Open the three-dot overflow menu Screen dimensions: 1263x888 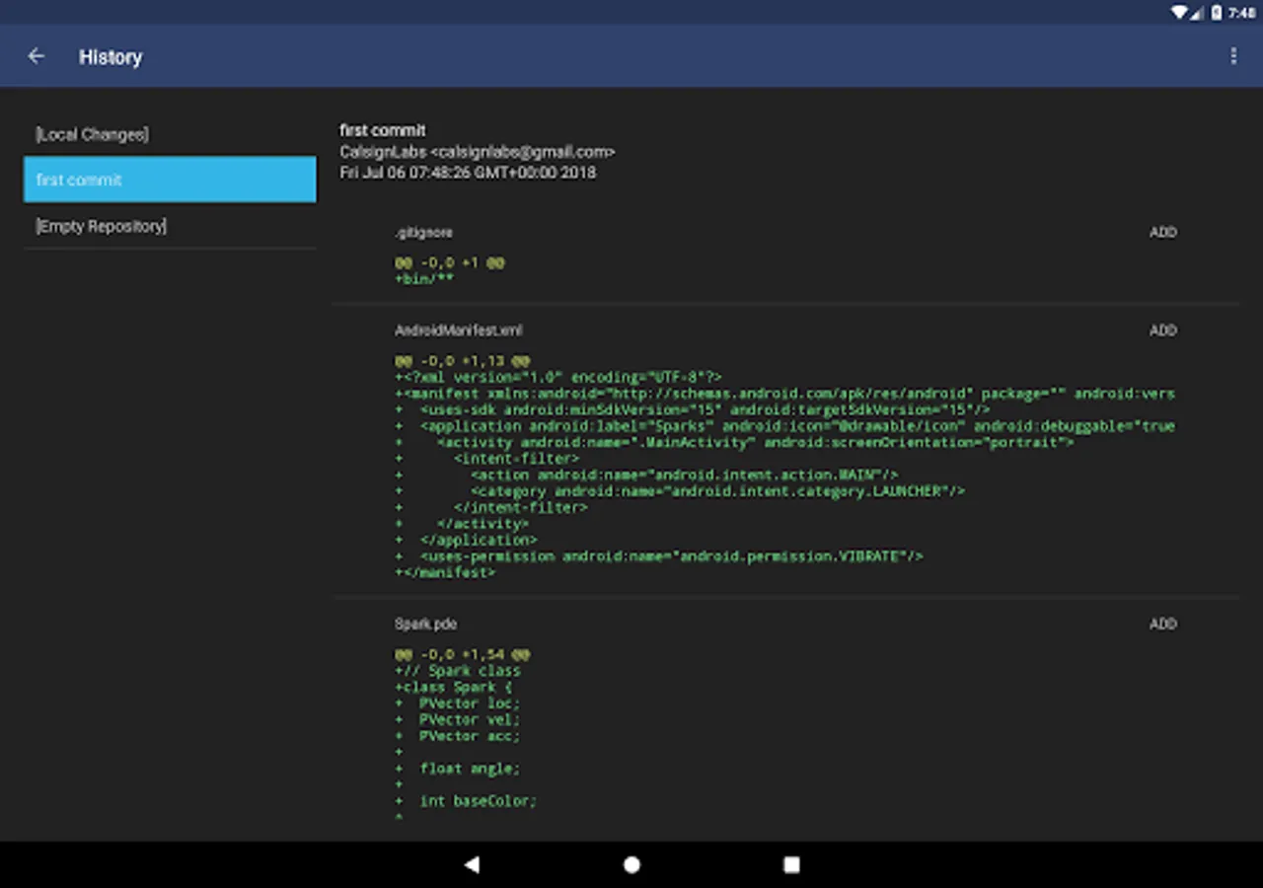pyautogui.click(x=1232, y=56)
